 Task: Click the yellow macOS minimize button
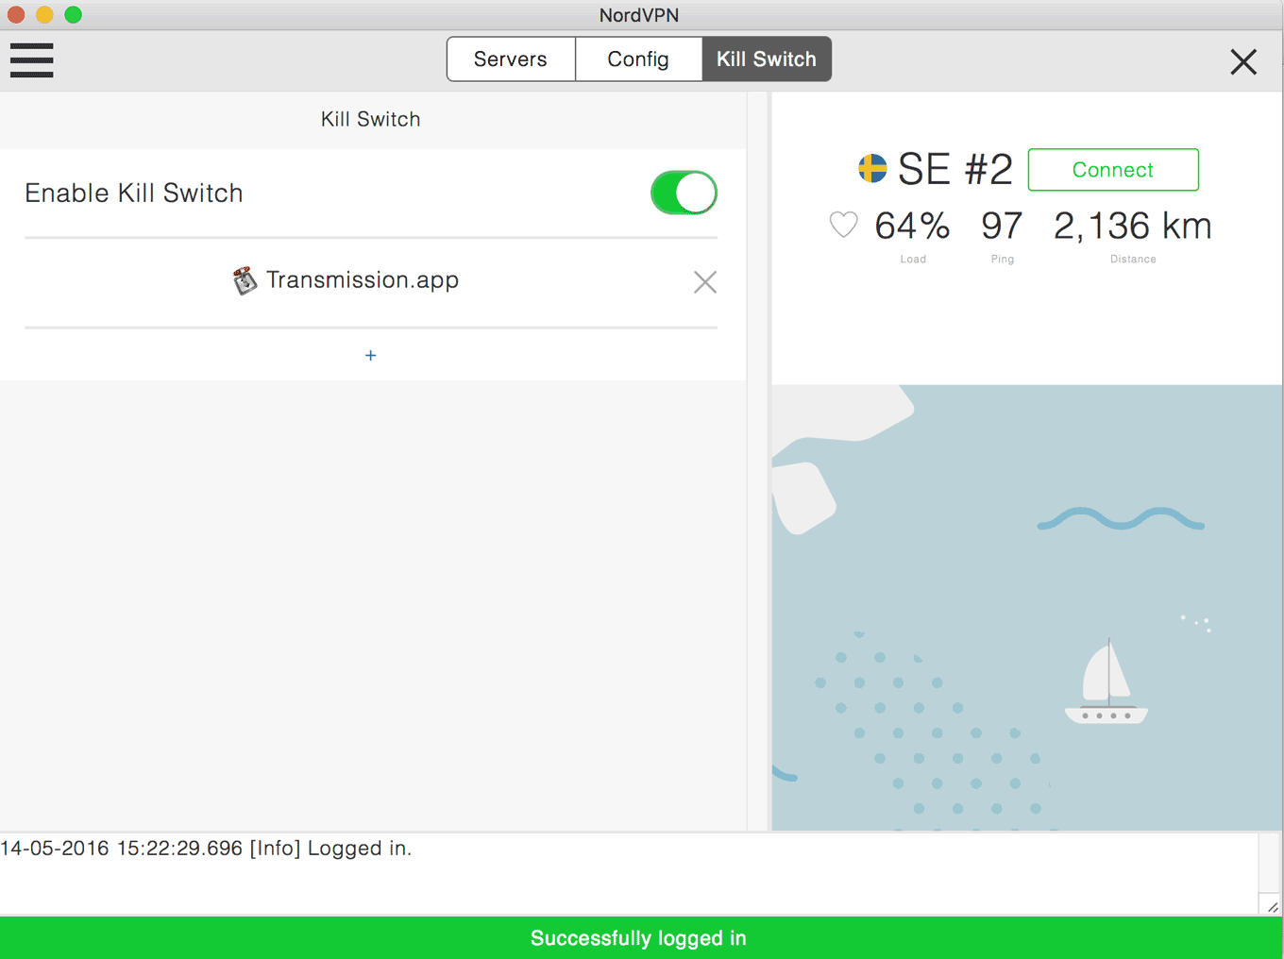coord(44,14)
